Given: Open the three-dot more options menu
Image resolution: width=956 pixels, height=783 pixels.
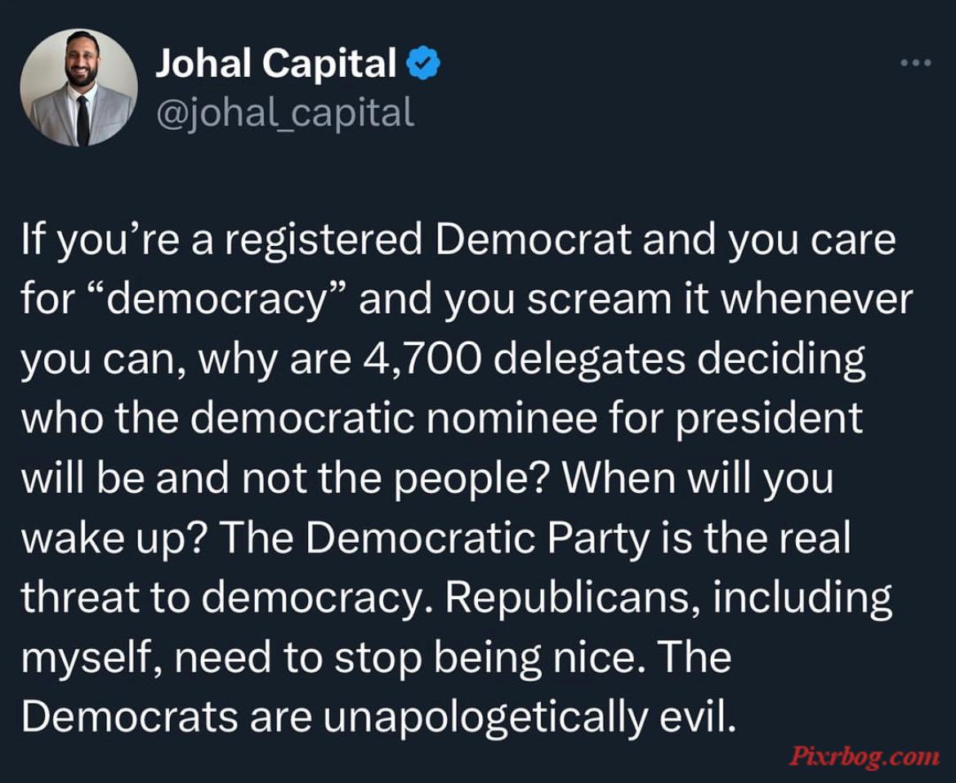Looking at the screenshot, I should click(916, 62).
